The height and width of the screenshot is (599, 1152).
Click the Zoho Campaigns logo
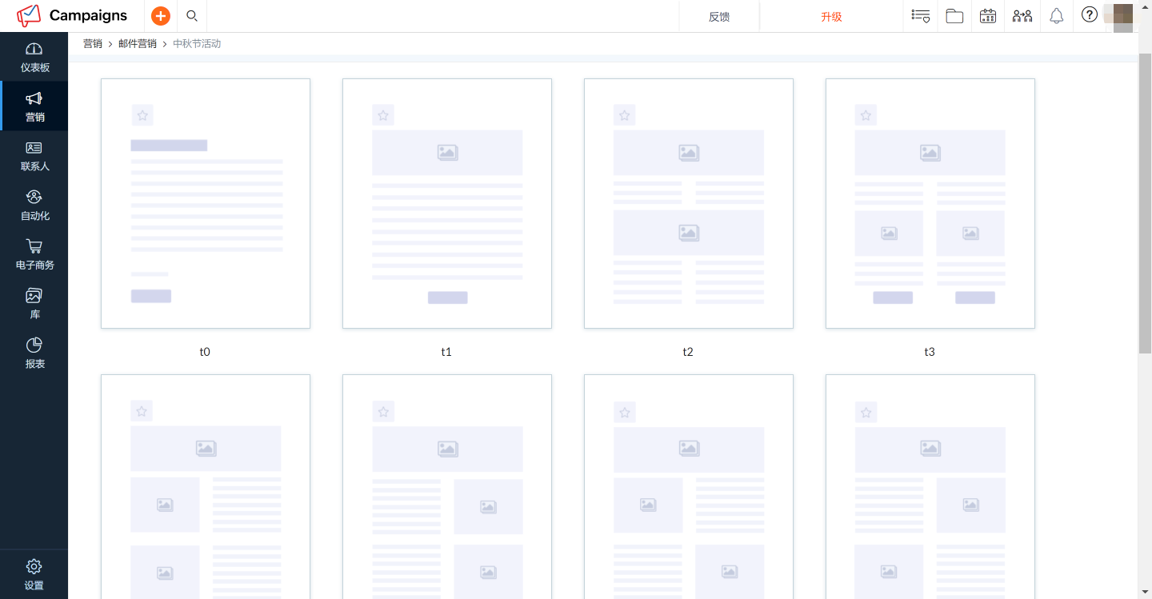(x=72, y=15)
